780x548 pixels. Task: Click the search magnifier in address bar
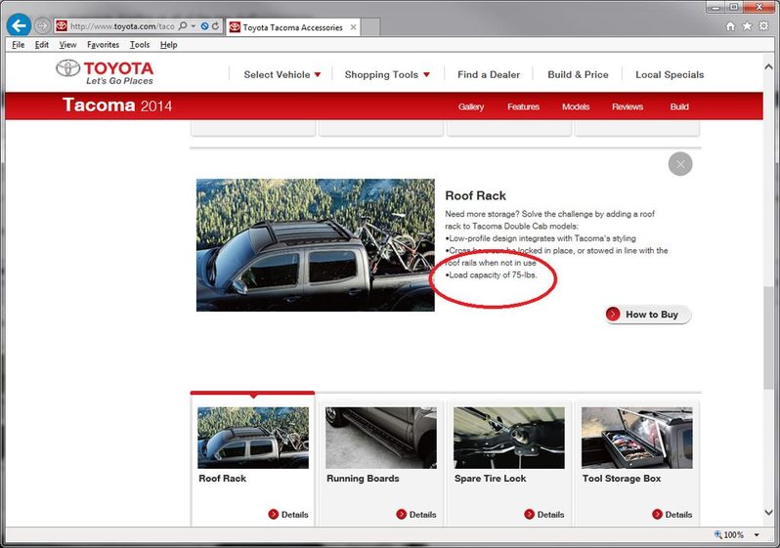tap(183, 25)
